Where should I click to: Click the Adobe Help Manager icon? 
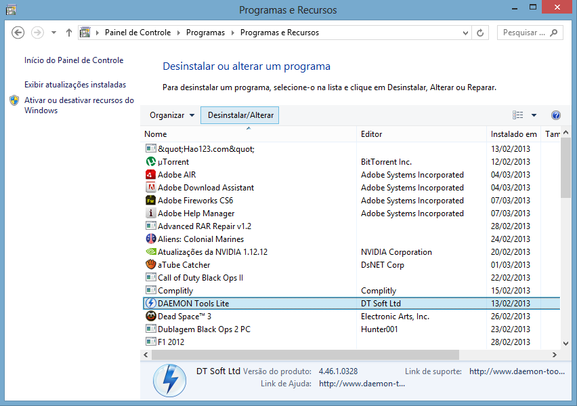click(151, 214)
